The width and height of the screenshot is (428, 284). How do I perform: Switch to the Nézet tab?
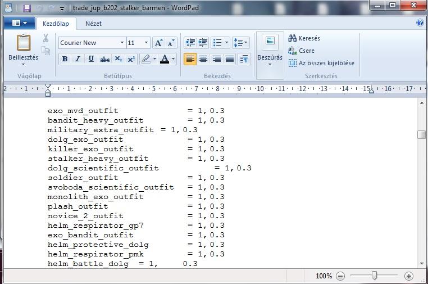click(93, 24)
